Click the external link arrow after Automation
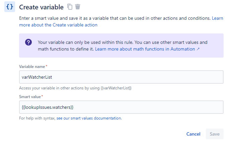 tap(198, 49)
